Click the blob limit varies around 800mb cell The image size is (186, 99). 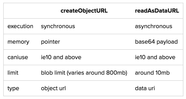point(84,73)
